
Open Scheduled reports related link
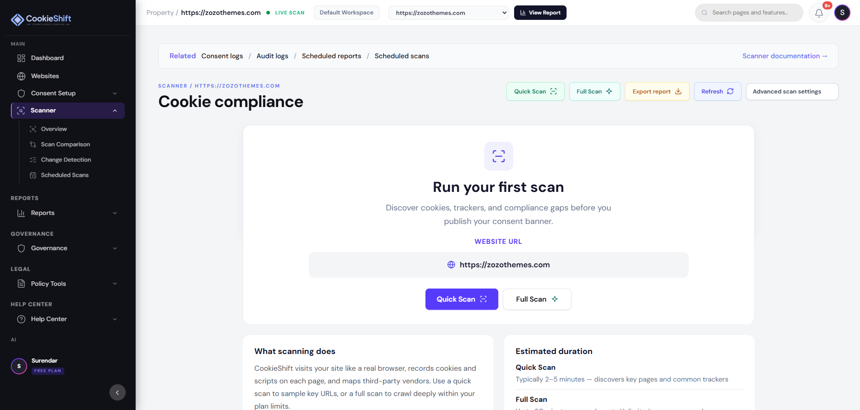pos(331,56)
